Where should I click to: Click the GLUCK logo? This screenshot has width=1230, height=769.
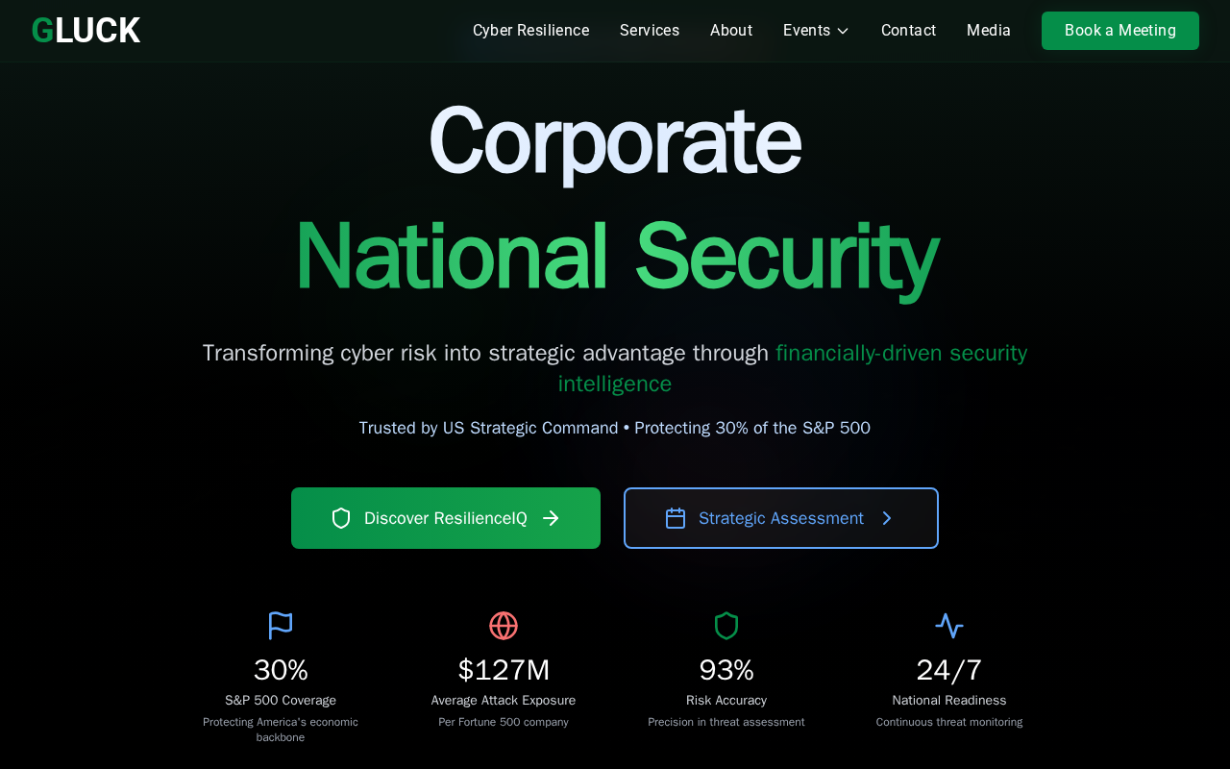click(86, 31)
